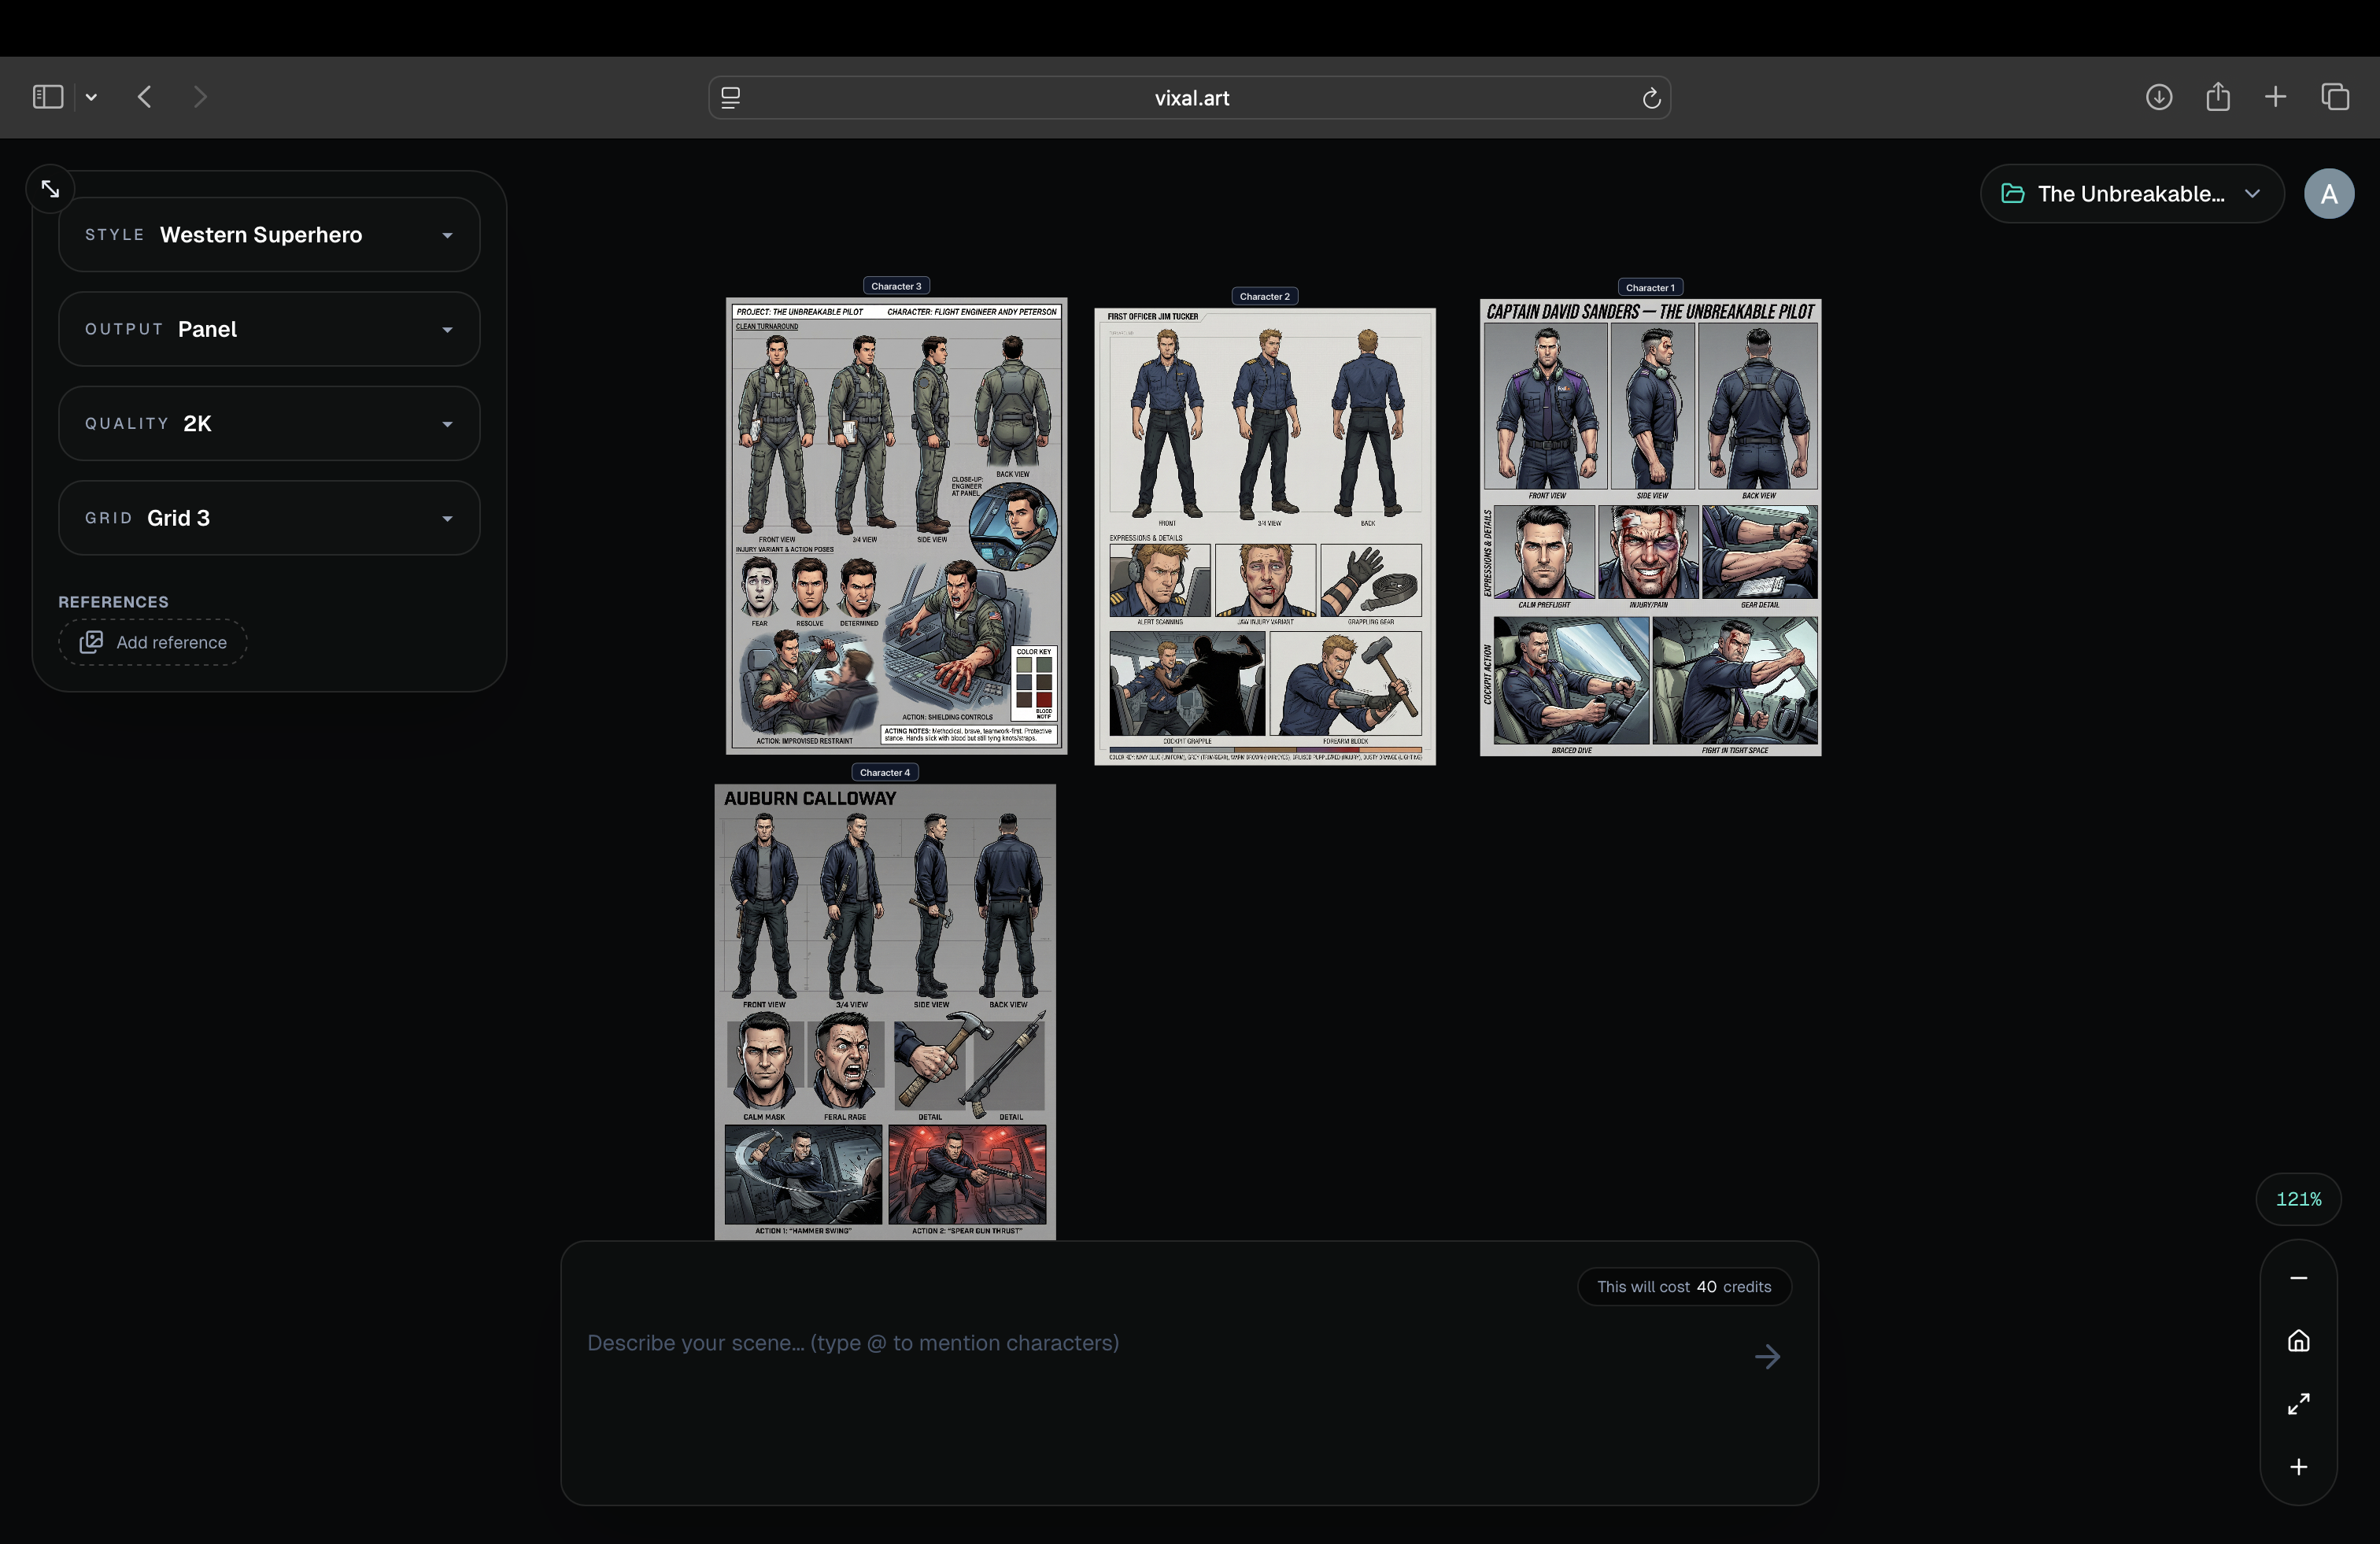Viewport: 2380px width, 1544px height.
Task: Change quality by opening the 2K dropdown
Action: coord(268,423)
